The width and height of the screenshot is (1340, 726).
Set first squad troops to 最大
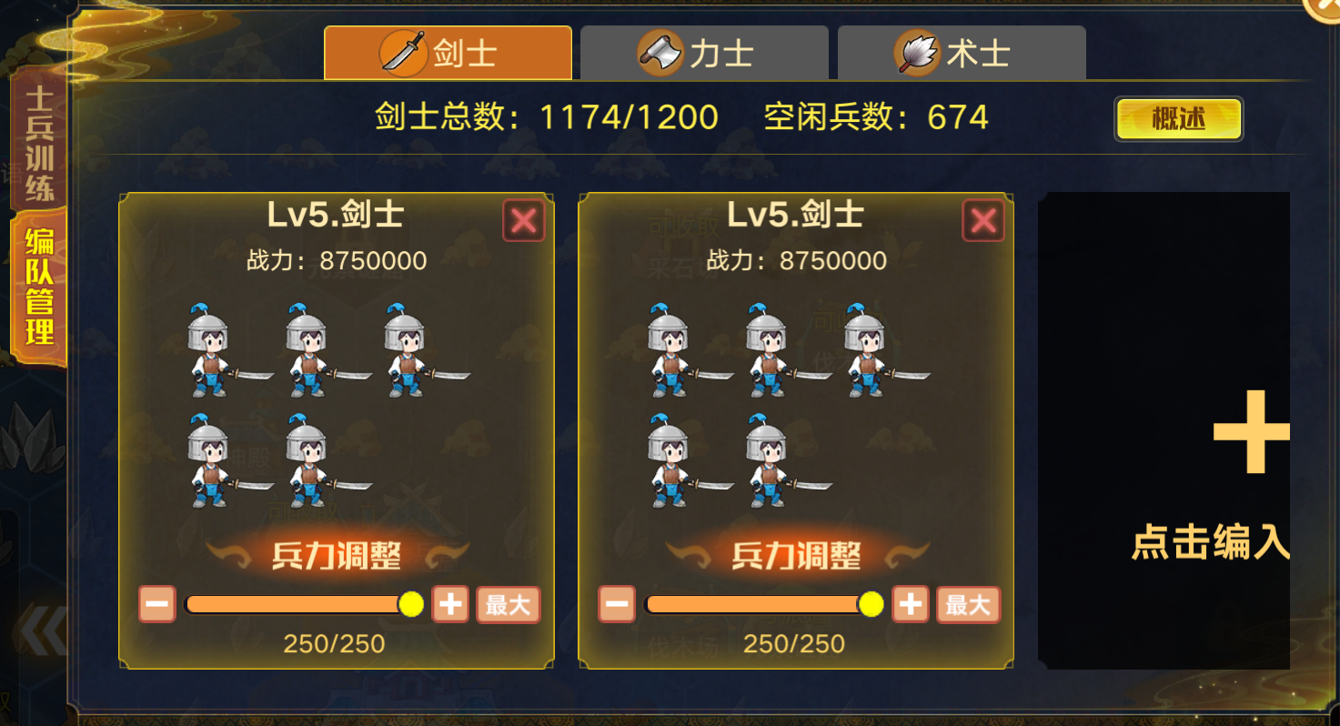[x=509, y=604]
